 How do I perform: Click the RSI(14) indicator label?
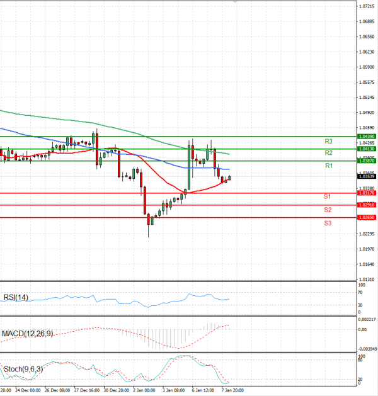16,297
